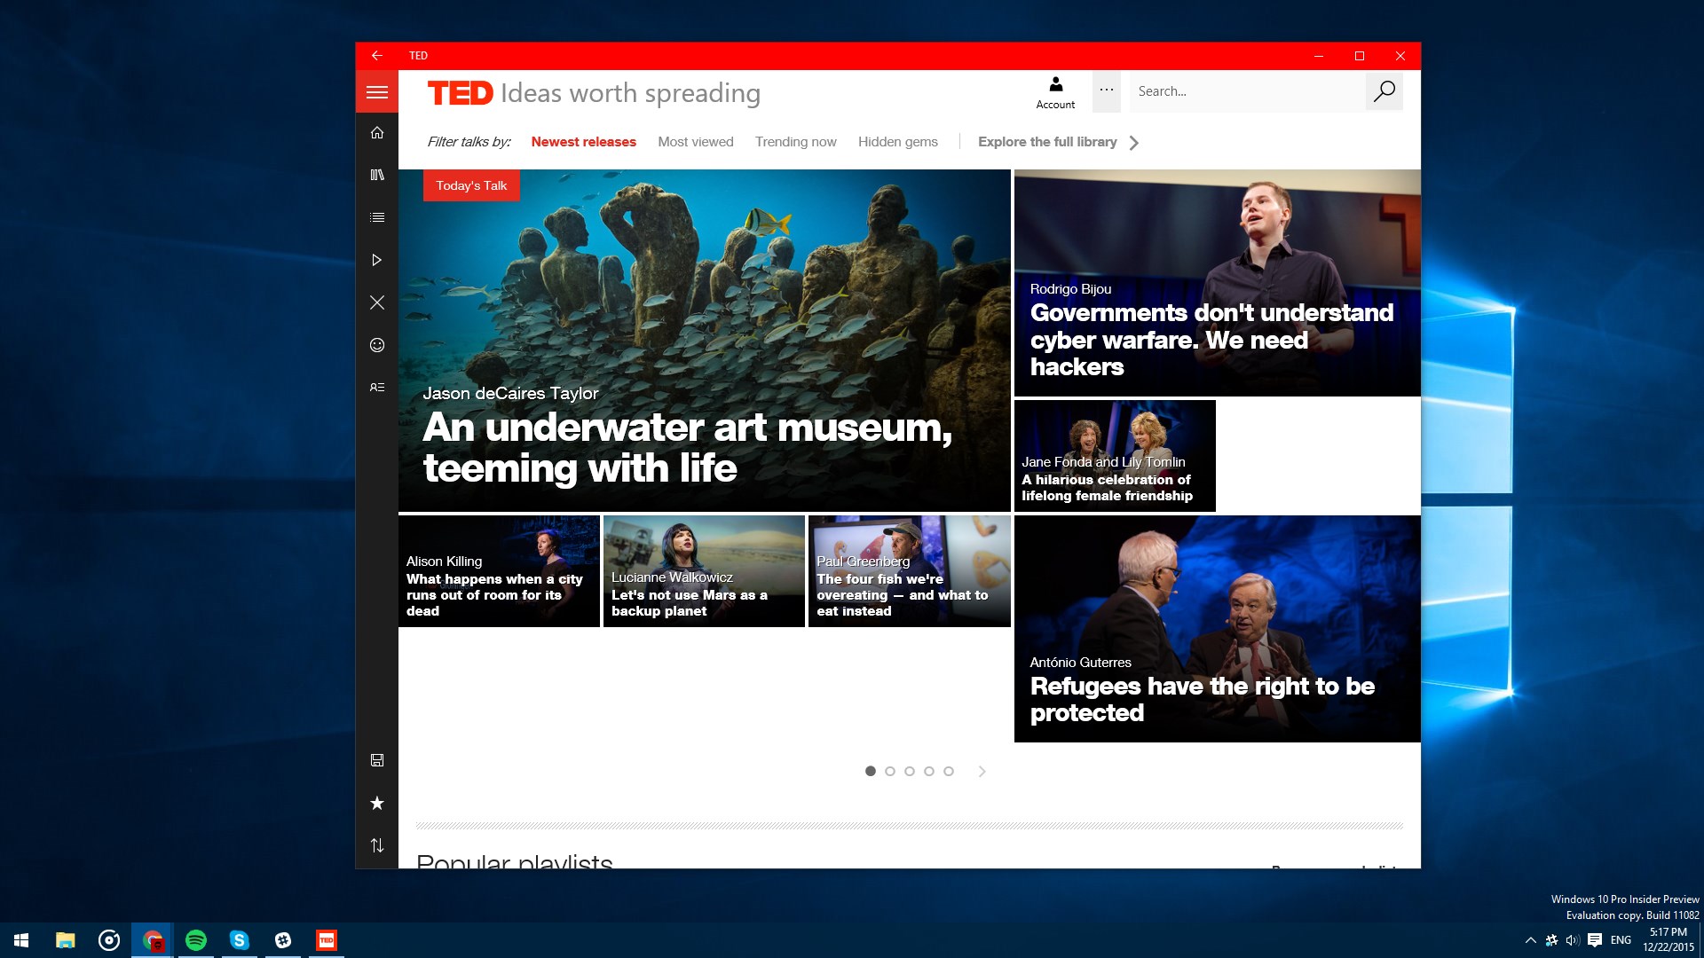Open the hamburger menu in the TED sidebar

(x=377, y=92)
